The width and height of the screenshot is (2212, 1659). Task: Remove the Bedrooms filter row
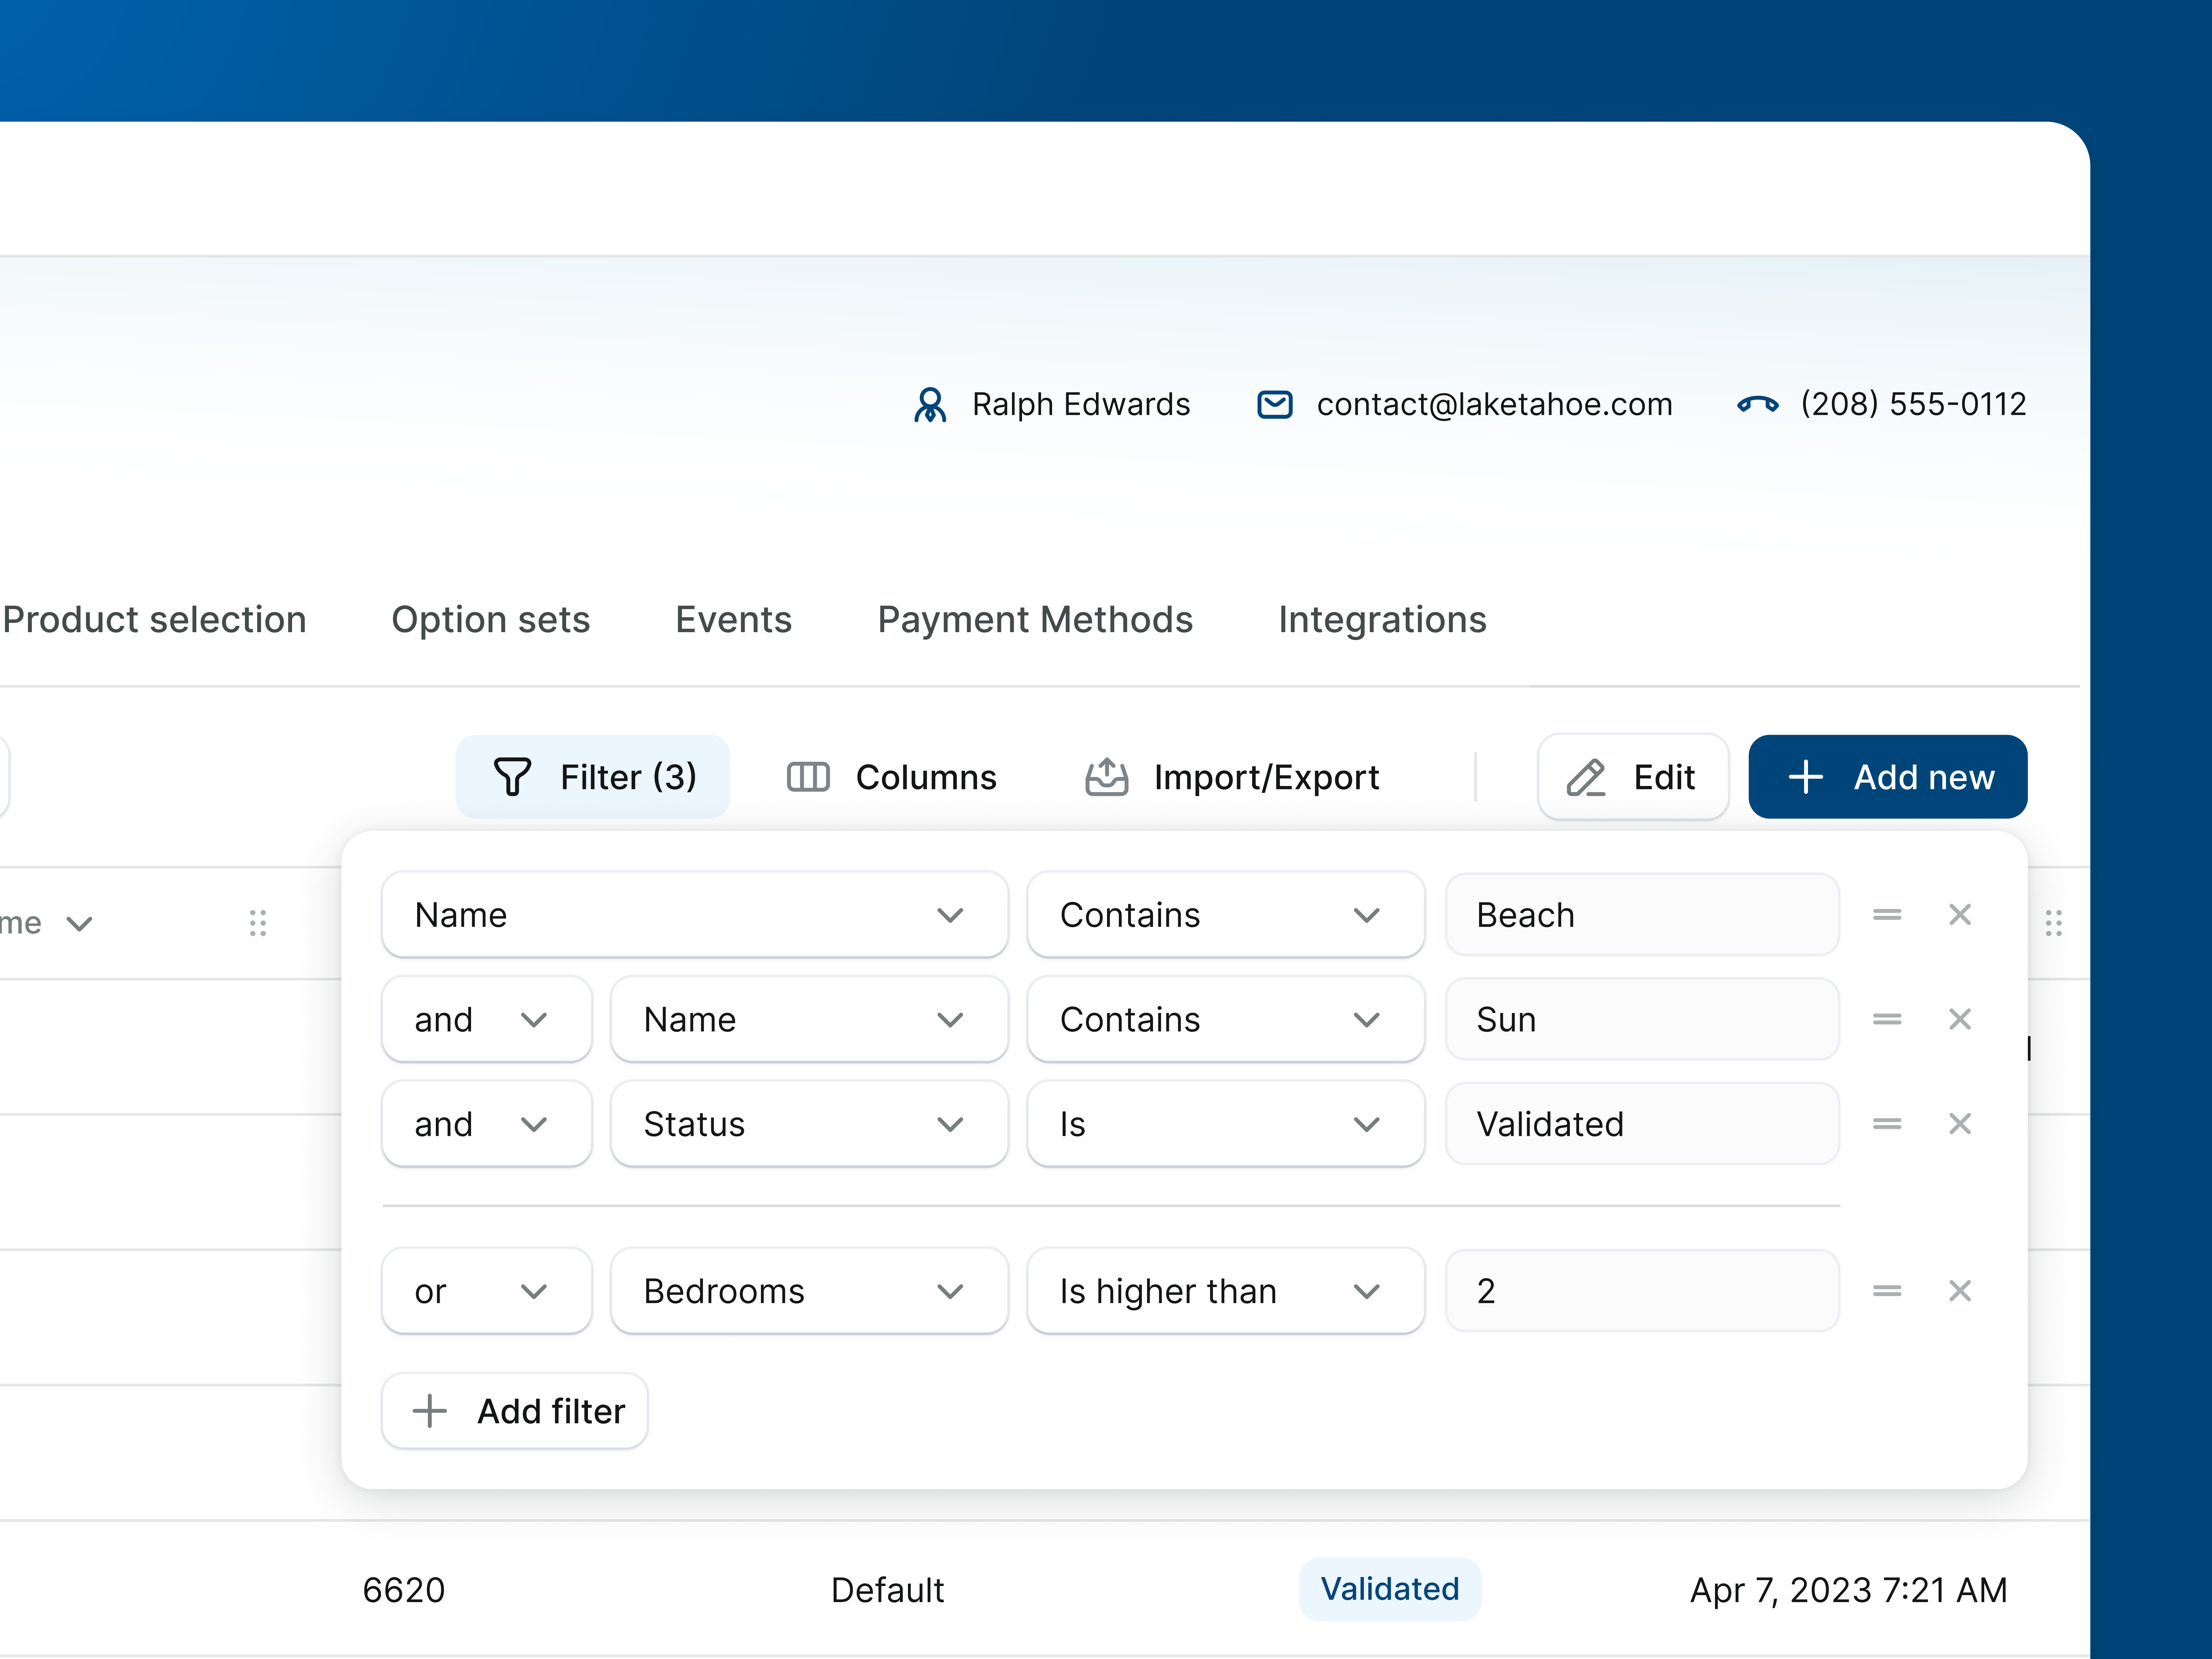(1960, 1291)
